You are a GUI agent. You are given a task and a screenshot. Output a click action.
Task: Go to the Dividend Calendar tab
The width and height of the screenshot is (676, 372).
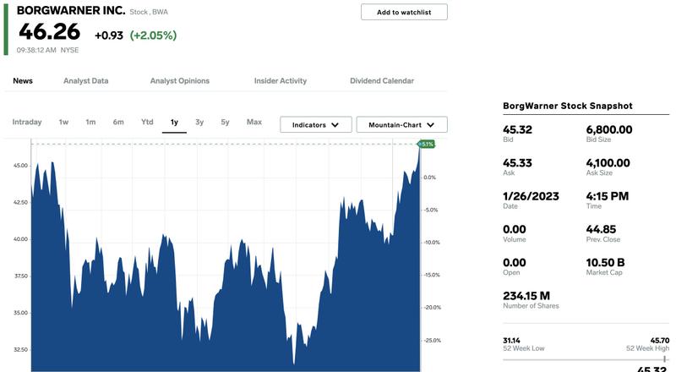point(382,80)
